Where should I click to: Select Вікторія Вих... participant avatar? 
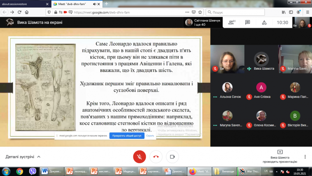tap(295, 116)
